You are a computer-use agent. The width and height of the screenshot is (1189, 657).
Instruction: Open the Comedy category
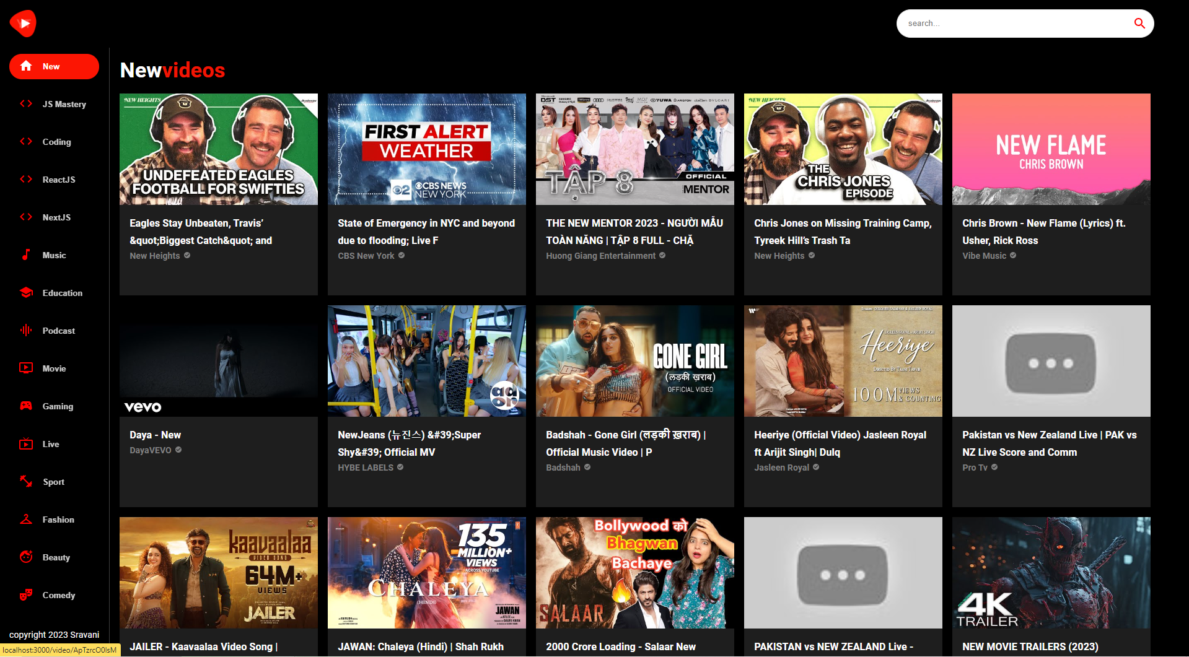[x=54, y=595]
